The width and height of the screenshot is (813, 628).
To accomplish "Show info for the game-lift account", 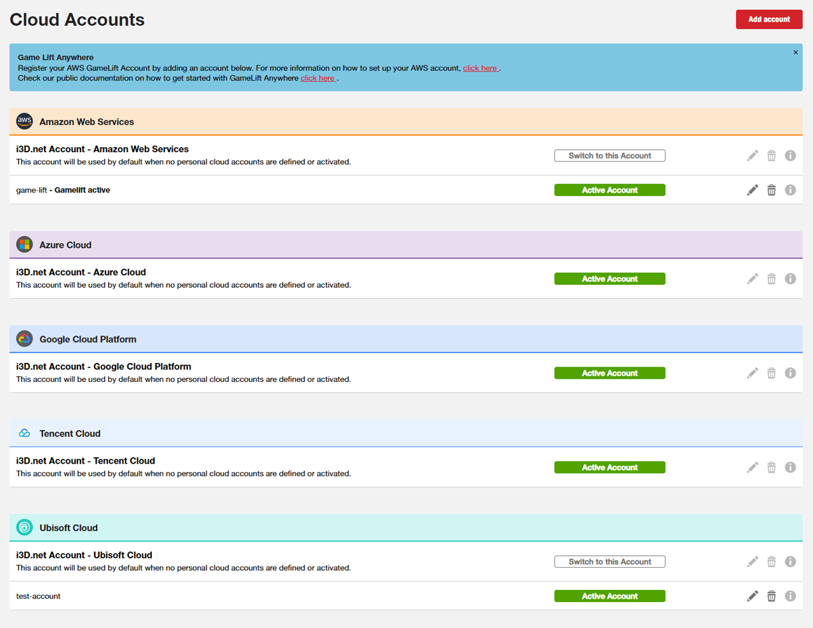I will coord(790,190).
